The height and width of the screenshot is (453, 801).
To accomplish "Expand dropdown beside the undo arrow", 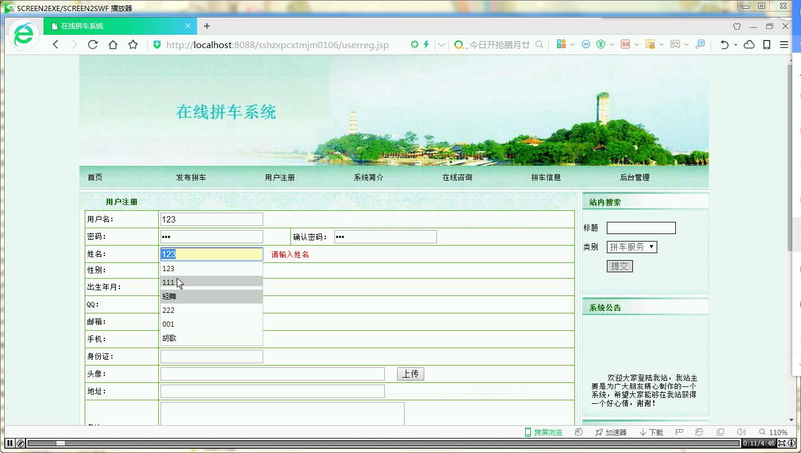I will point(736,45).
